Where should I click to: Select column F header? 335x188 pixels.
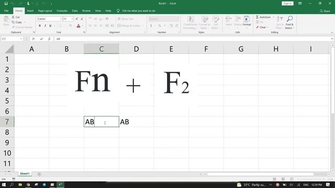pyautogui.click(x=206, y=49)
